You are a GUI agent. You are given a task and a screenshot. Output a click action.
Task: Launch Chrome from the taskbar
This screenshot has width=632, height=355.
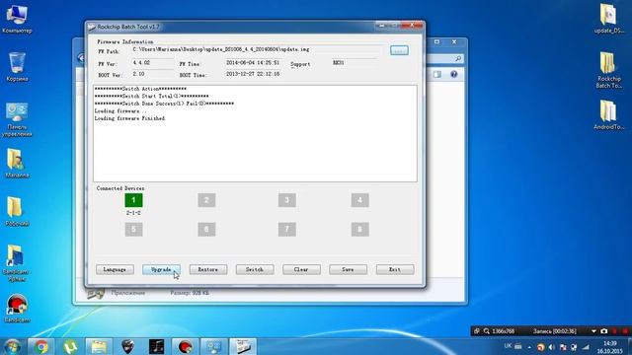tap(40, 346)
